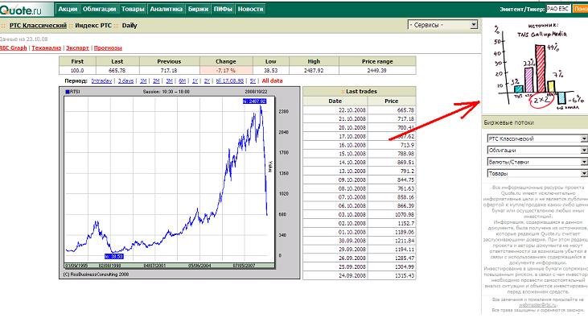Open the Quote.ru logo home link
This screenshot has width=588, height=318.
tap(22, 10)
